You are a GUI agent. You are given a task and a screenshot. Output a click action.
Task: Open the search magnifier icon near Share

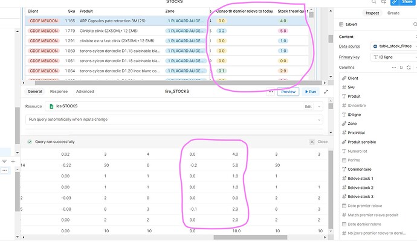[x=374, y=2]
